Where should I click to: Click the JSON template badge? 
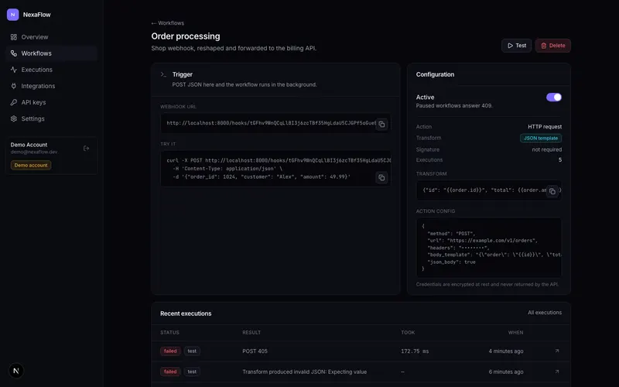tap(540, 139)
